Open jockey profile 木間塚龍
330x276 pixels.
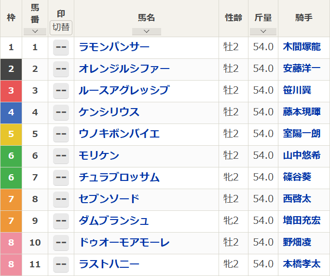302,47
